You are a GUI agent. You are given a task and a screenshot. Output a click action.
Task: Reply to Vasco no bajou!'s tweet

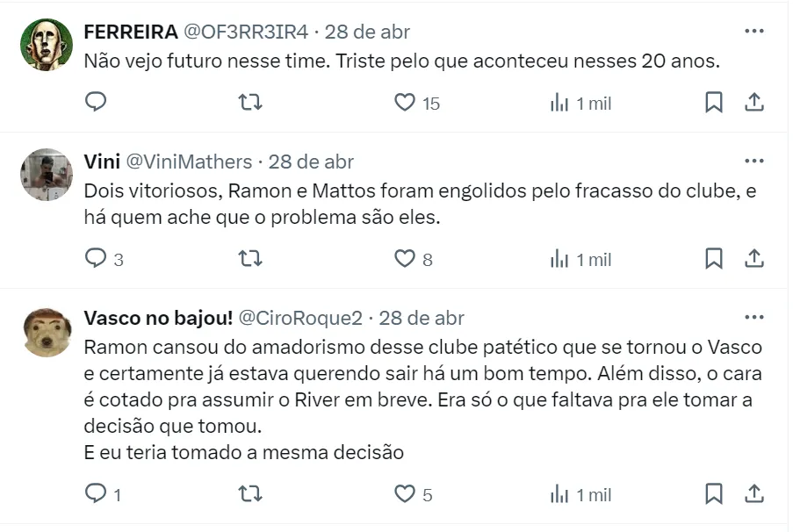coord(96,494)
